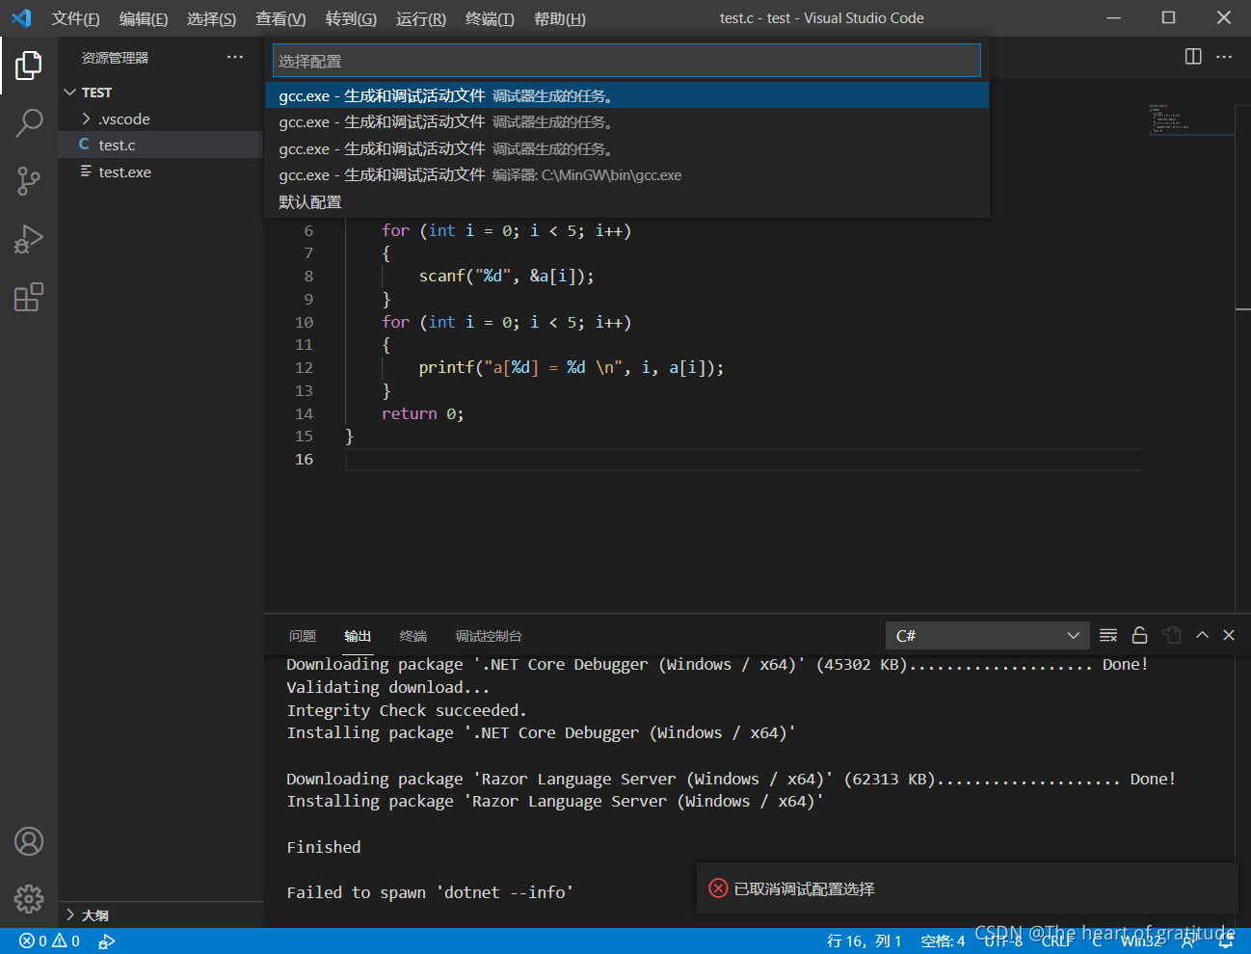Clear output with the clear-output icon
Viewport: 1251px width, 954px height.
pyautogui.click(x=1108, y=635)
